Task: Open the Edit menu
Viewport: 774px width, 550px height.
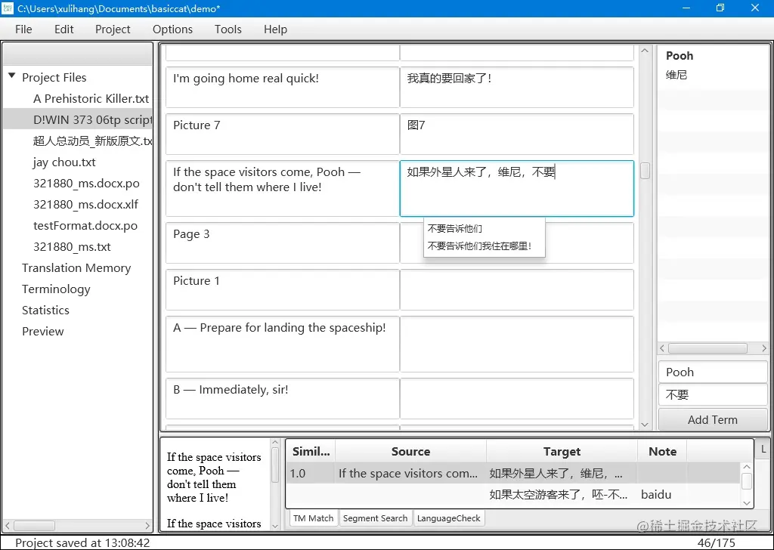Action: (64, 29)
